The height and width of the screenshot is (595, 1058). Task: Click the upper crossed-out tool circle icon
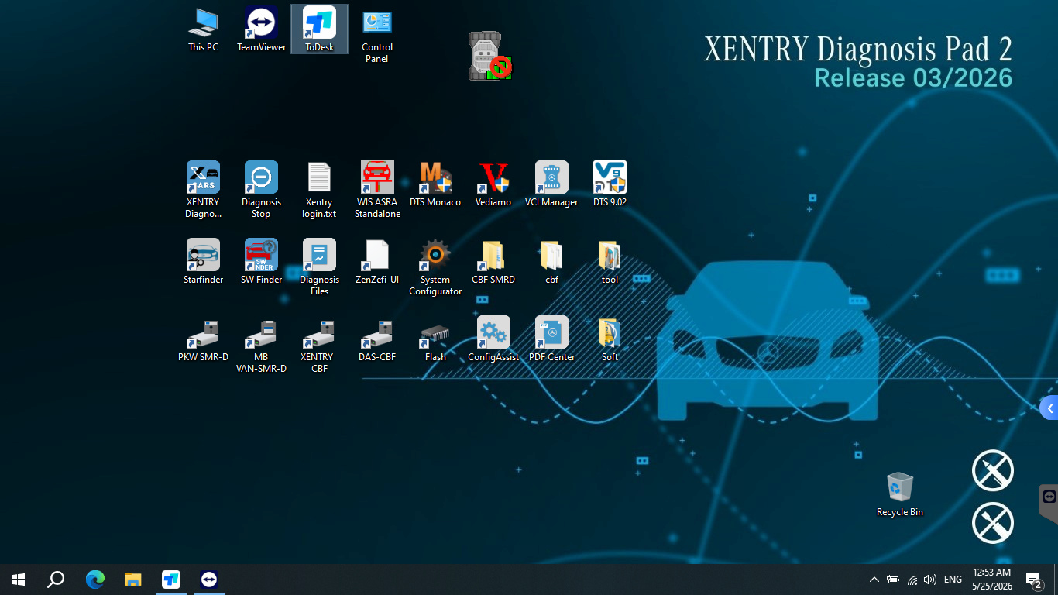[x=993, y=470]
